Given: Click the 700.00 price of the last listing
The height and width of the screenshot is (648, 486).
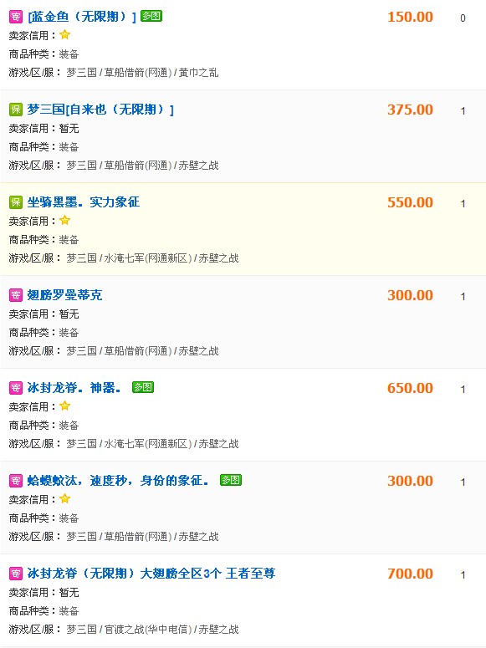Looking at the screenshot, I should point(410,574).
